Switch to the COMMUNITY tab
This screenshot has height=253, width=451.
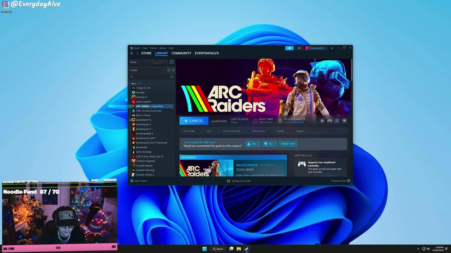(x=181, y=53)
